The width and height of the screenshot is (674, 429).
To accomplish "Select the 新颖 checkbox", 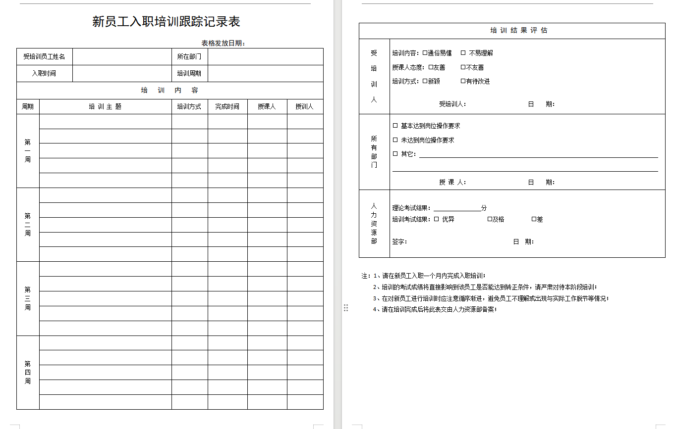I will 425,81.
